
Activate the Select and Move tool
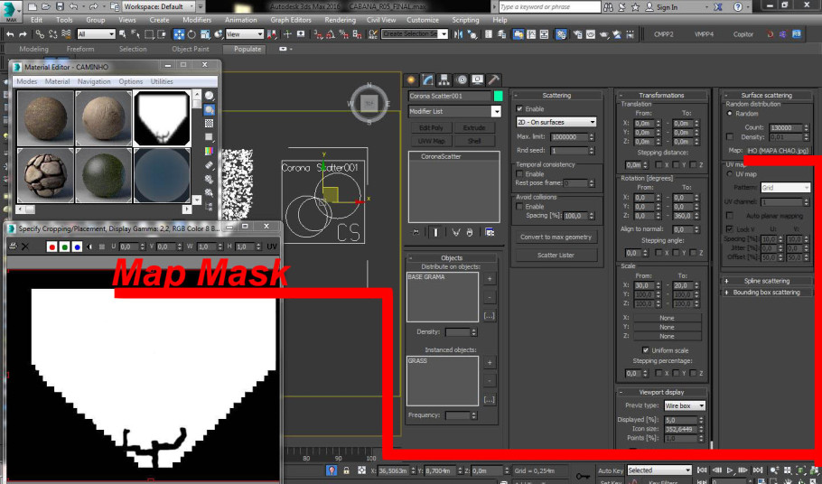coord(179,34)
